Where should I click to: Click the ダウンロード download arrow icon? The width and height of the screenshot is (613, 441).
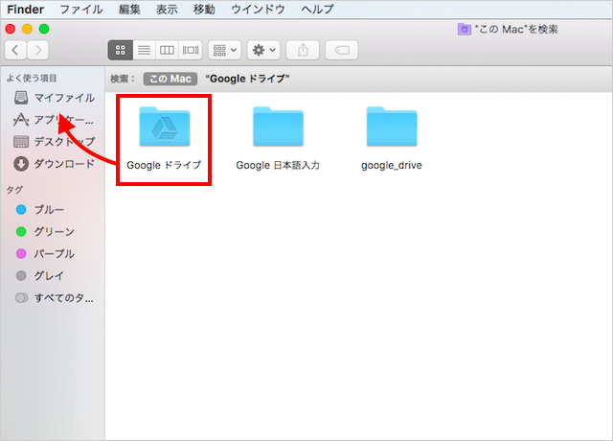click(21, 164)
